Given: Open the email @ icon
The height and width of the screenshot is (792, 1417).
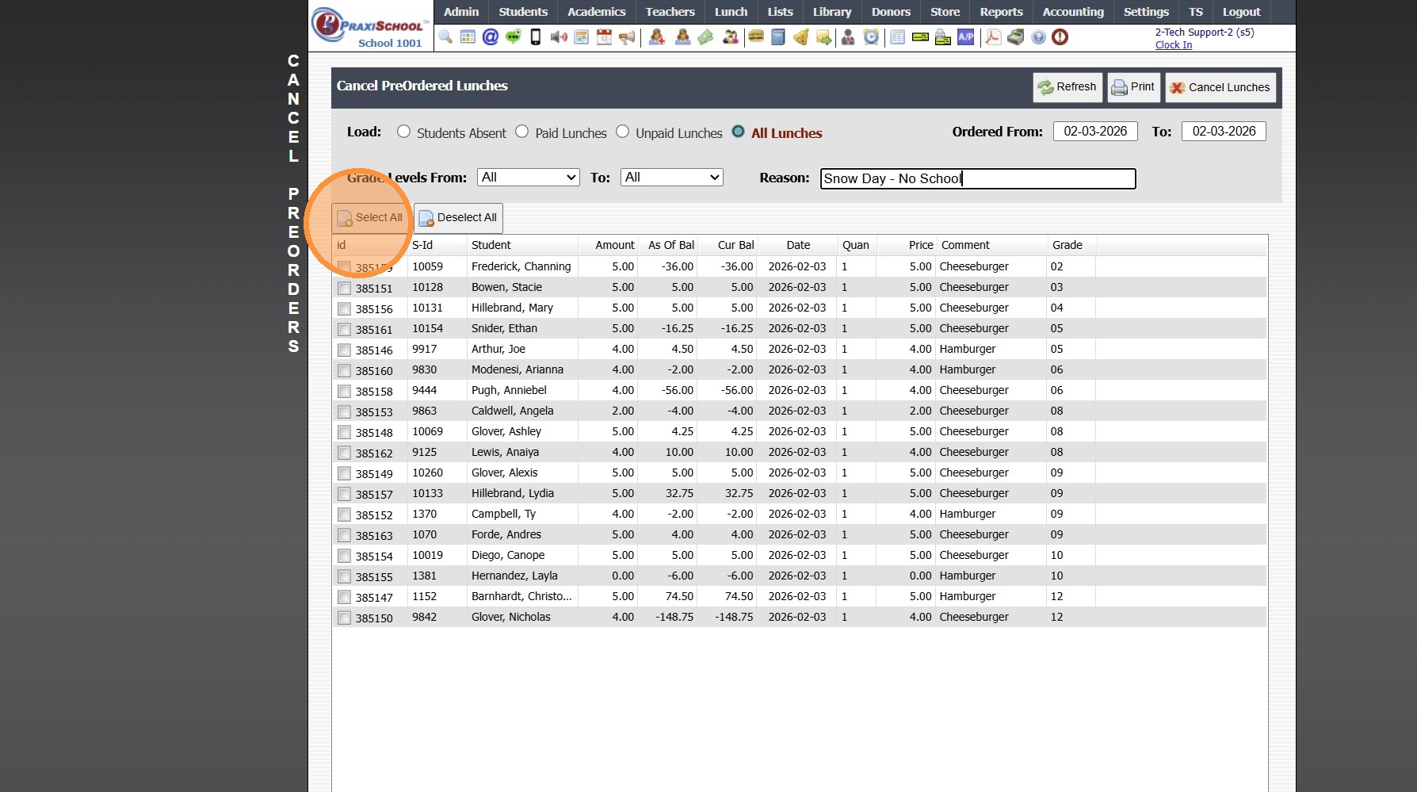Looking at the screenshot, I should click(491, 37).
